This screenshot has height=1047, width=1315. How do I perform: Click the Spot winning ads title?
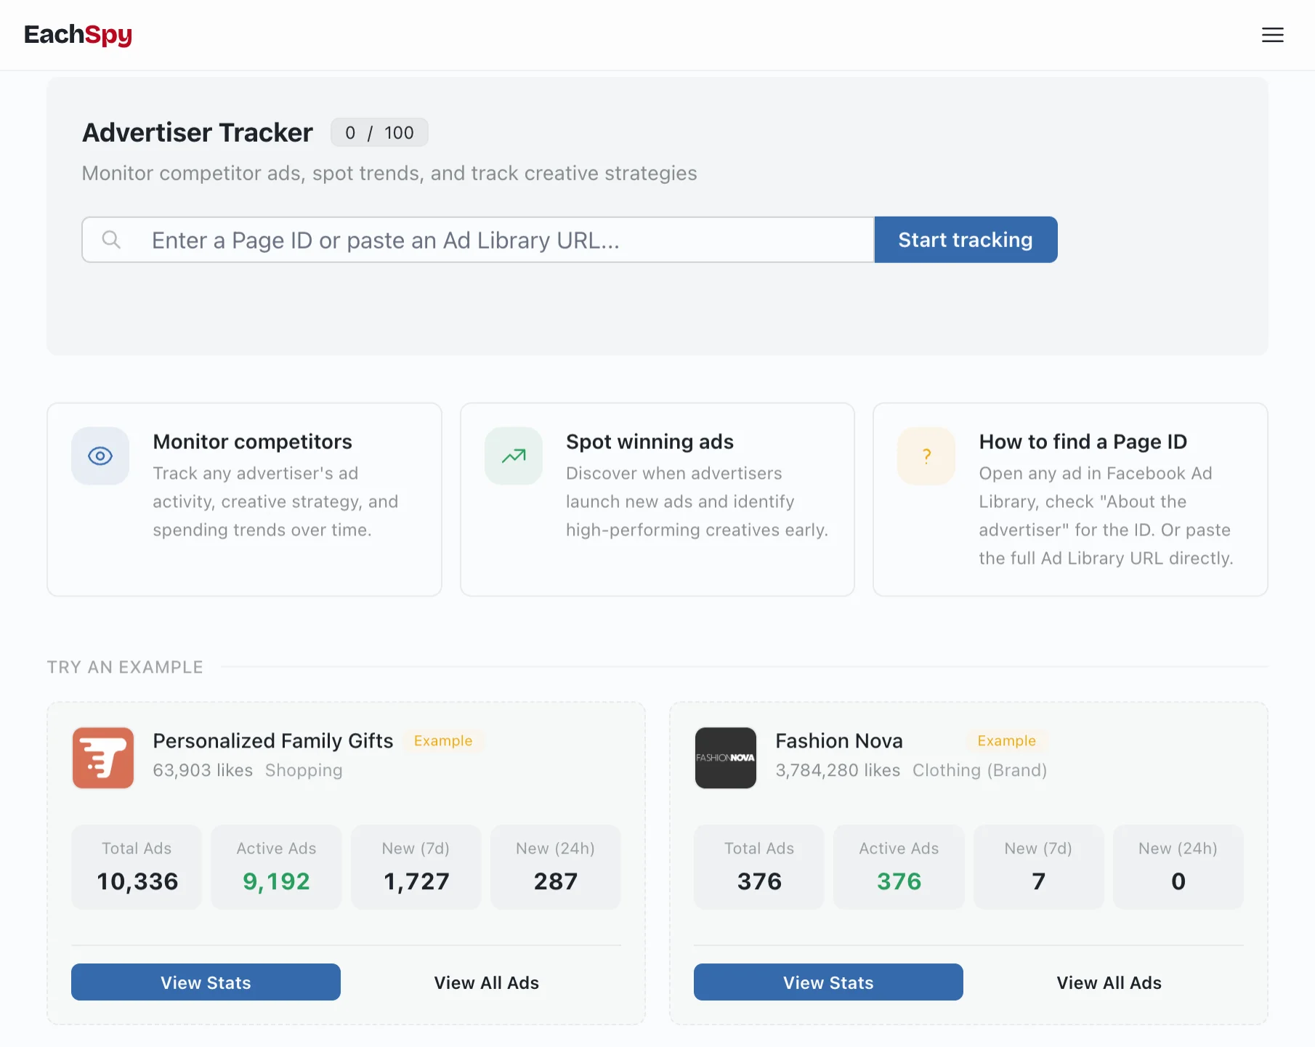tap(650, 442)
